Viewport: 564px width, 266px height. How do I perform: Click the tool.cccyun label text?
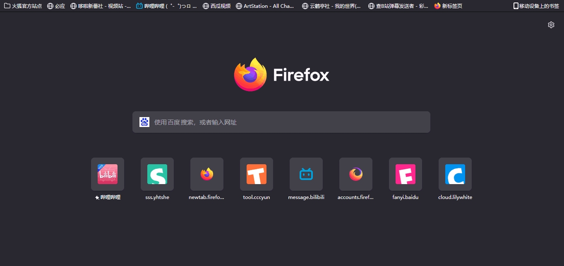pyautogui.click(x=257, y=197)
